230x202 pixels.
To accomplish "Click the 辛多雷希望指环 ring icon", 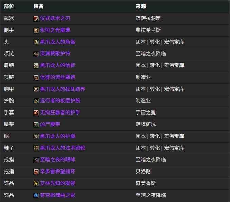I will (x=36, y=172).
